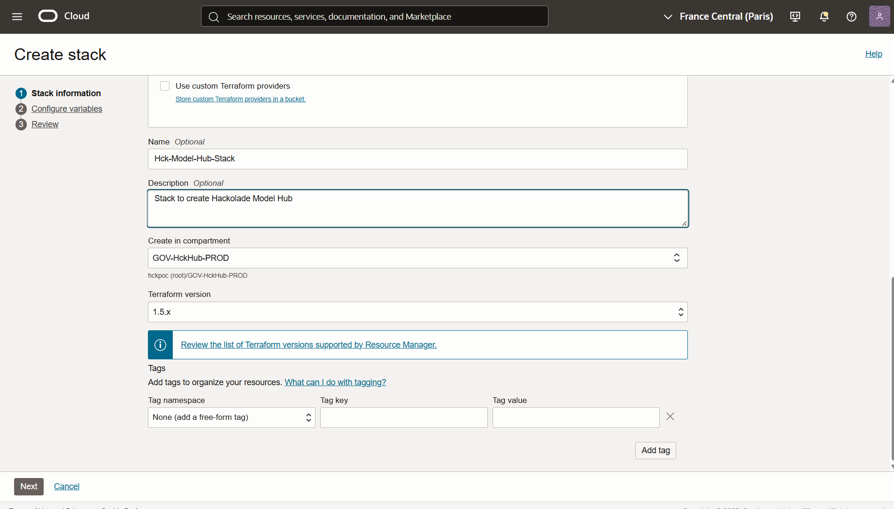This screenshot has height=509, width=894.
Task: Open the Tag namespace dropdown
Action: (308, 417)
